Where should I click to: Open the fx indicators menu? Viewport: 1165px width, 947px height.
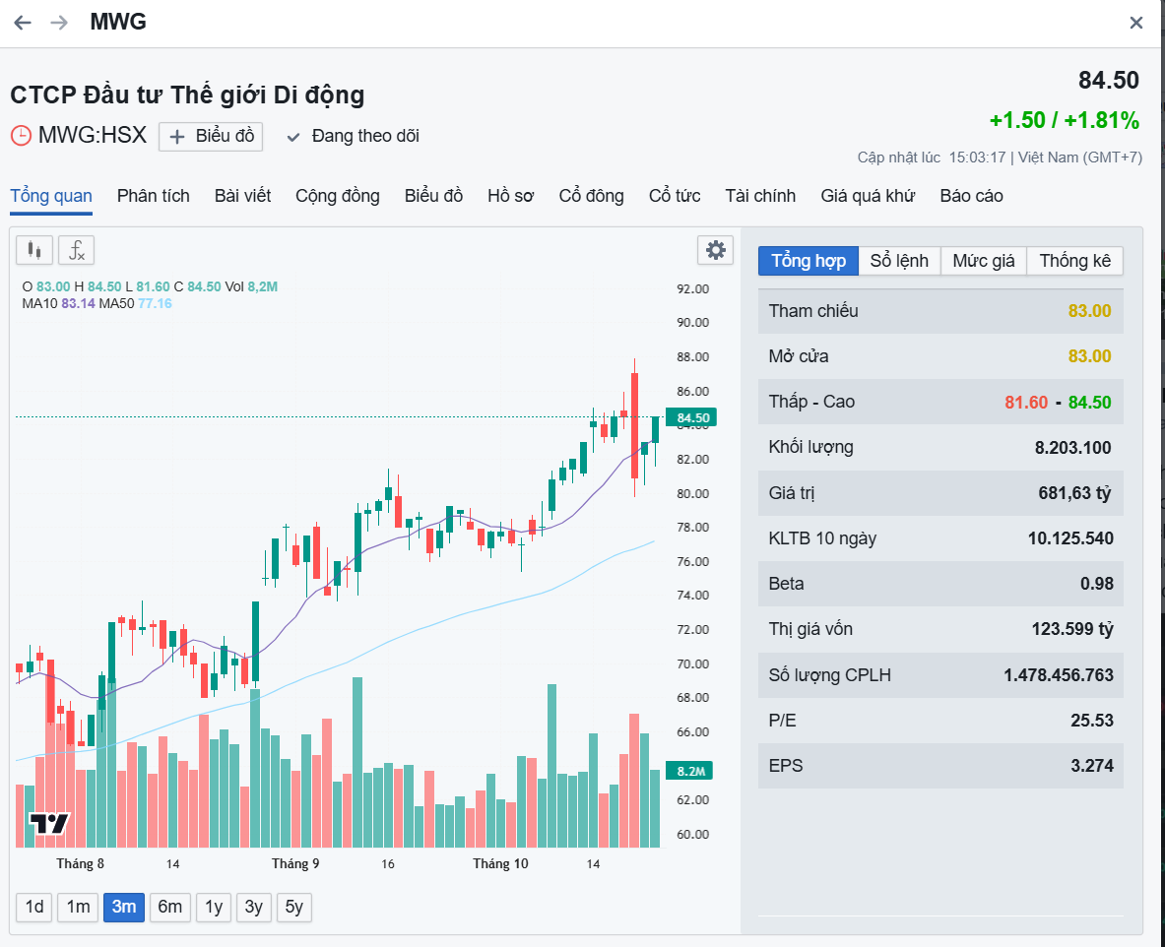[76, 250]
